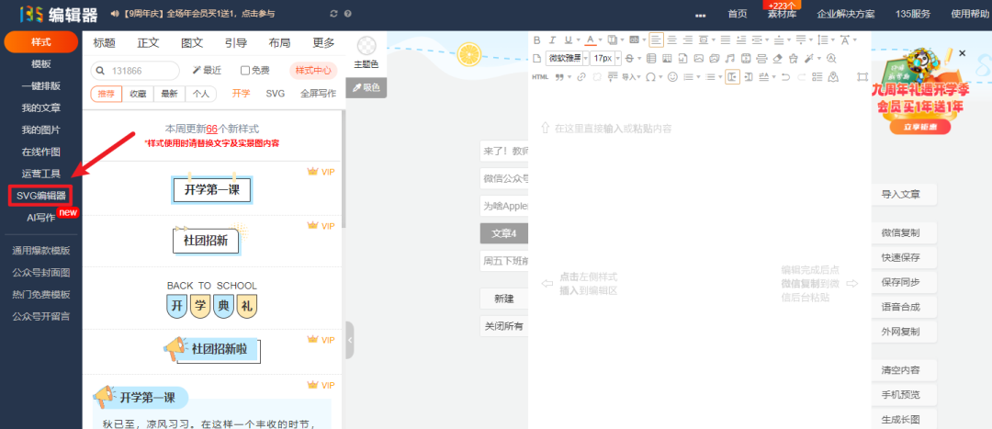Open the 主题色 theme color swatch
The height and width of the screenshot is (429, 992).
point(366,46)
